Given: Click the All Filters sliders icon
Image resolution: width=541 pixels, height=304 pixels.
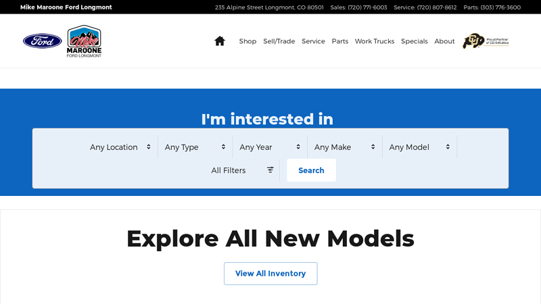Looking at the screenshot, I should [270, 170].
